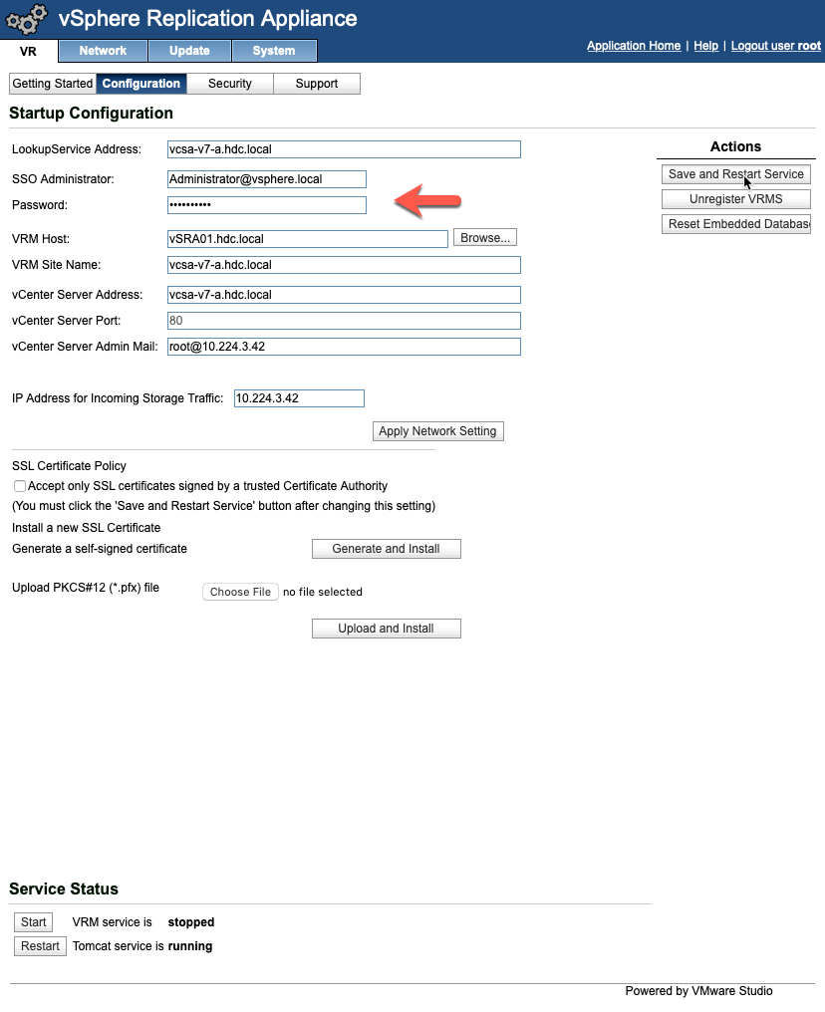Open the Update main tab
This screenshot has height=1012, width=825.
(189, 51)
